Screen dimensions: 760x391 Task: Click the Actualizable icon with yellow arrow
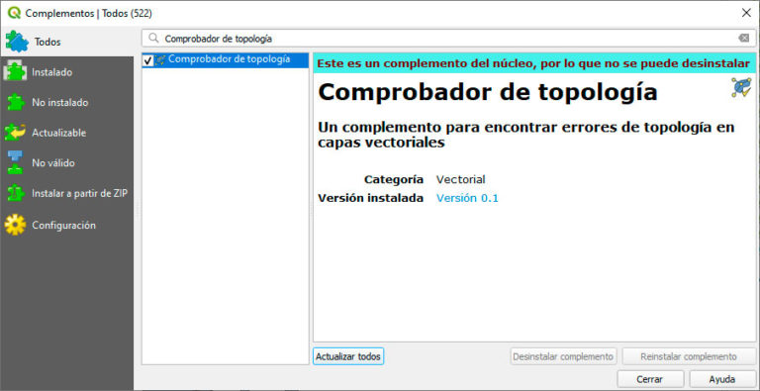15,133
